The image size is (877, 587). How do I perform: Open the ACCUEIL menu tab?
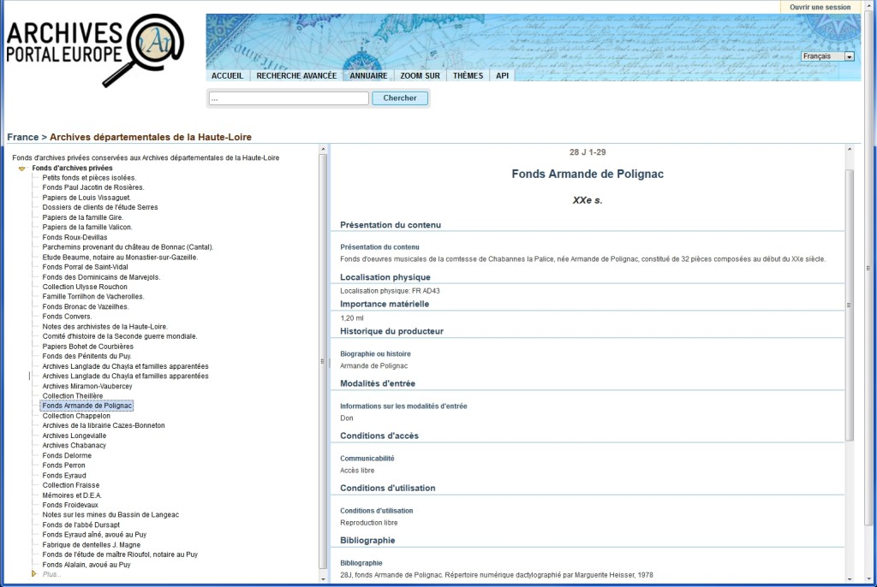pyautogui.click(x=227, y=75)
